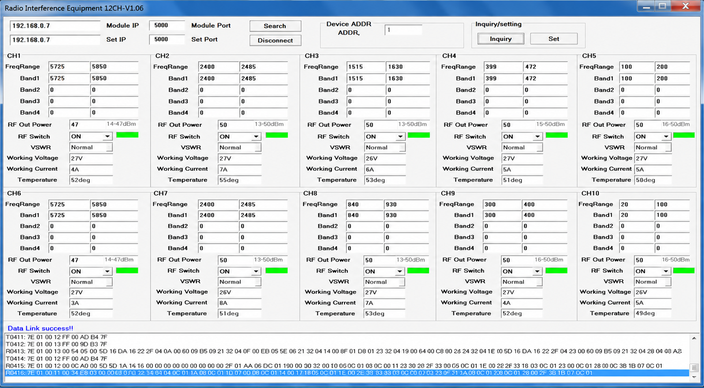Viewport: 704px width, 388px height.
Task: Click the Inquiry button
Action: pos(501,39)
